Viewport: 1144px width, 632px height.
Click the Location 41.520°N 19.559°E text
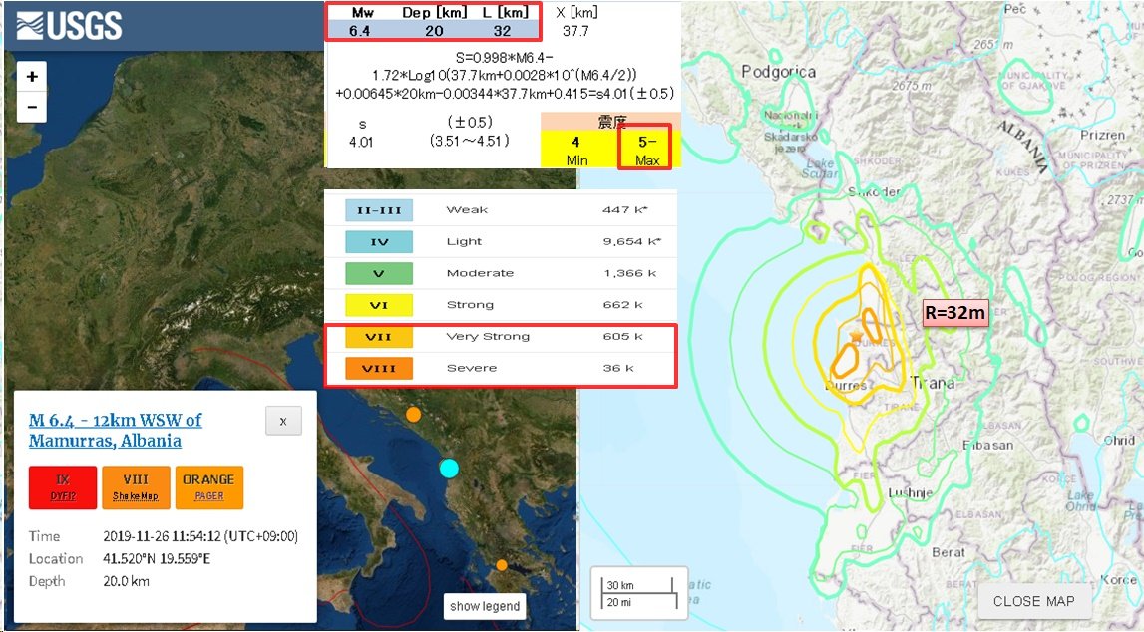point(157,559)
